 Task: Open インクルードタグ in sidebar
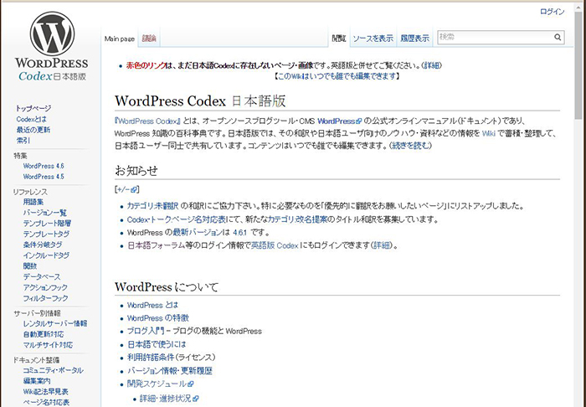[x=46, y=255]
